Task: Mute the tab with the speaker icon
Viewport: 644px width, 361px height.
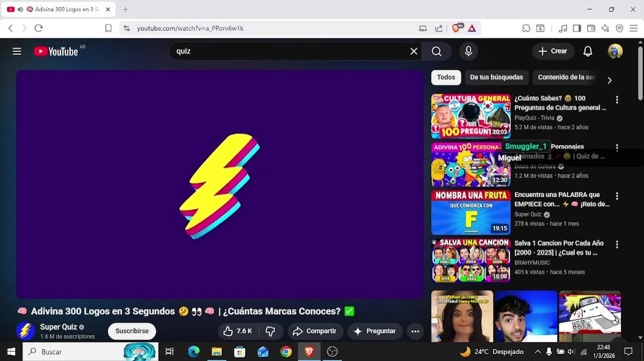Action: point(20,10)
